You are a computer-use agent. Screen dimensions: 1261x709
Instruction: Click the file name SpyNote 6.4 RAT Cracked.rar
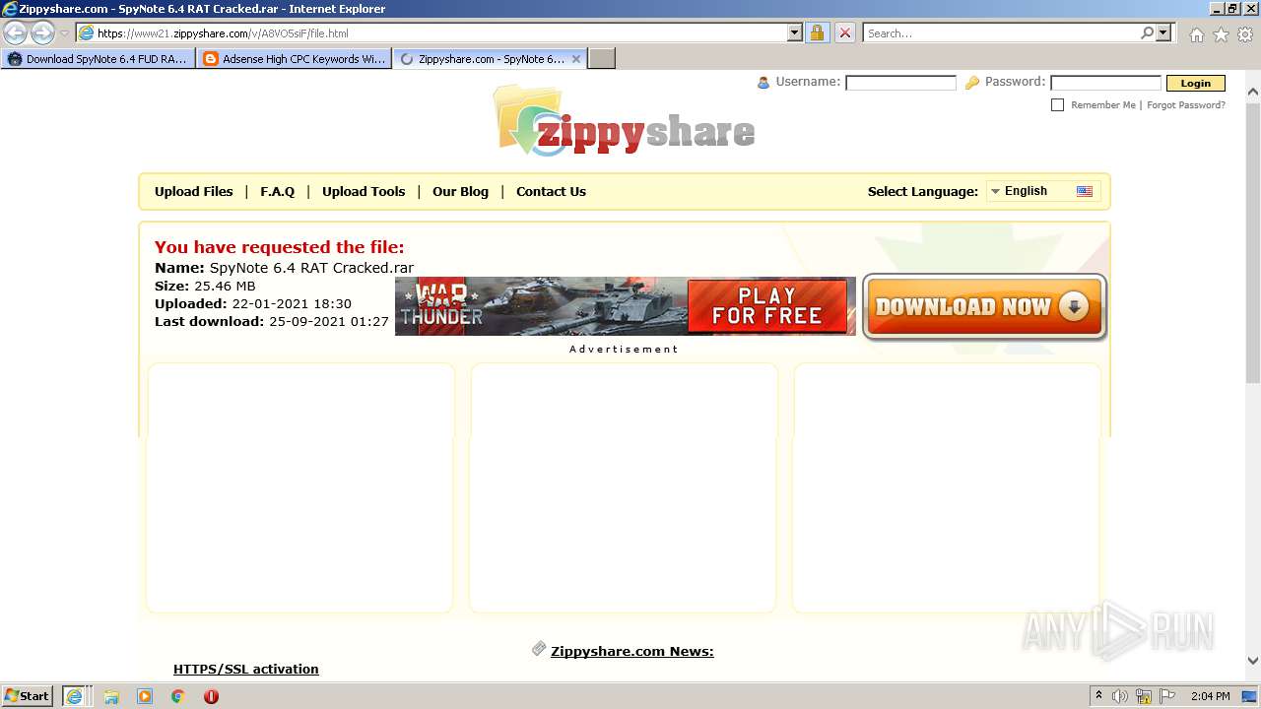point(311,268)
